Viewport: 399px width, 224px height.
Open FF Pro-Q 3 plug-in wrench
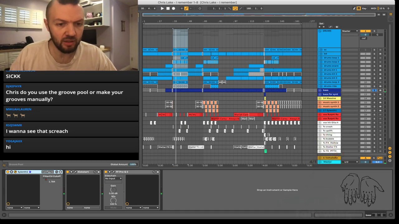coord(113,172)
